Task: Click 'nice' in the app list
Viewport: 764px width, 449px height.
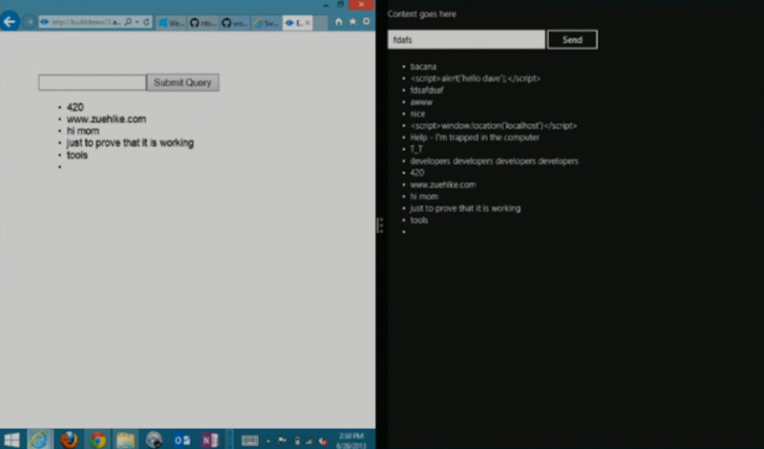Action: coord(417,114)
